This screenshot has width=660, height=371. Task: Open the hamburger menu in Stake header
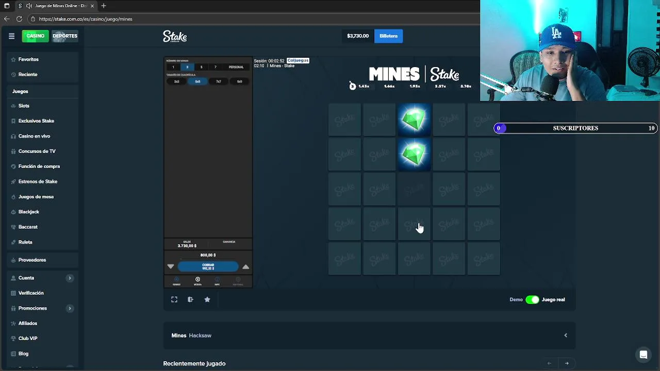click(x=11, y=36)
